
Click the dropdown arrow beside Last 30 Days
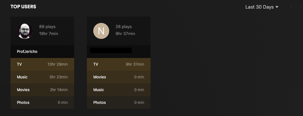click(x=277, y=7)
